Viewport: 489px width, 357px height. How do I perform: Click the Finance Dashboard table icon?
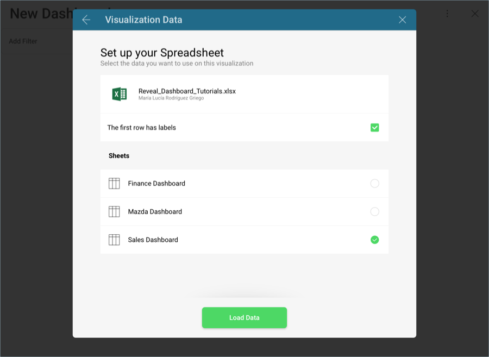(114, 184)
